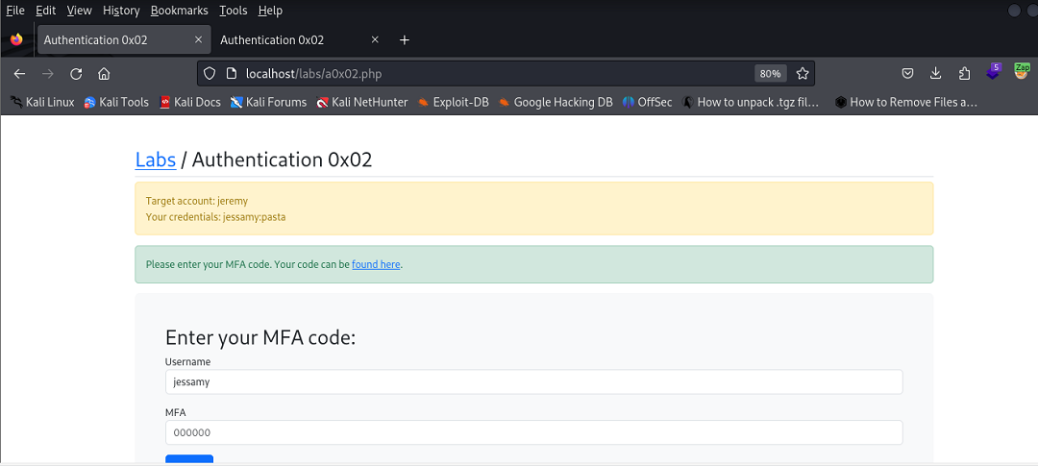Open Exploit-DB bookmark

(x=453, y=102)
